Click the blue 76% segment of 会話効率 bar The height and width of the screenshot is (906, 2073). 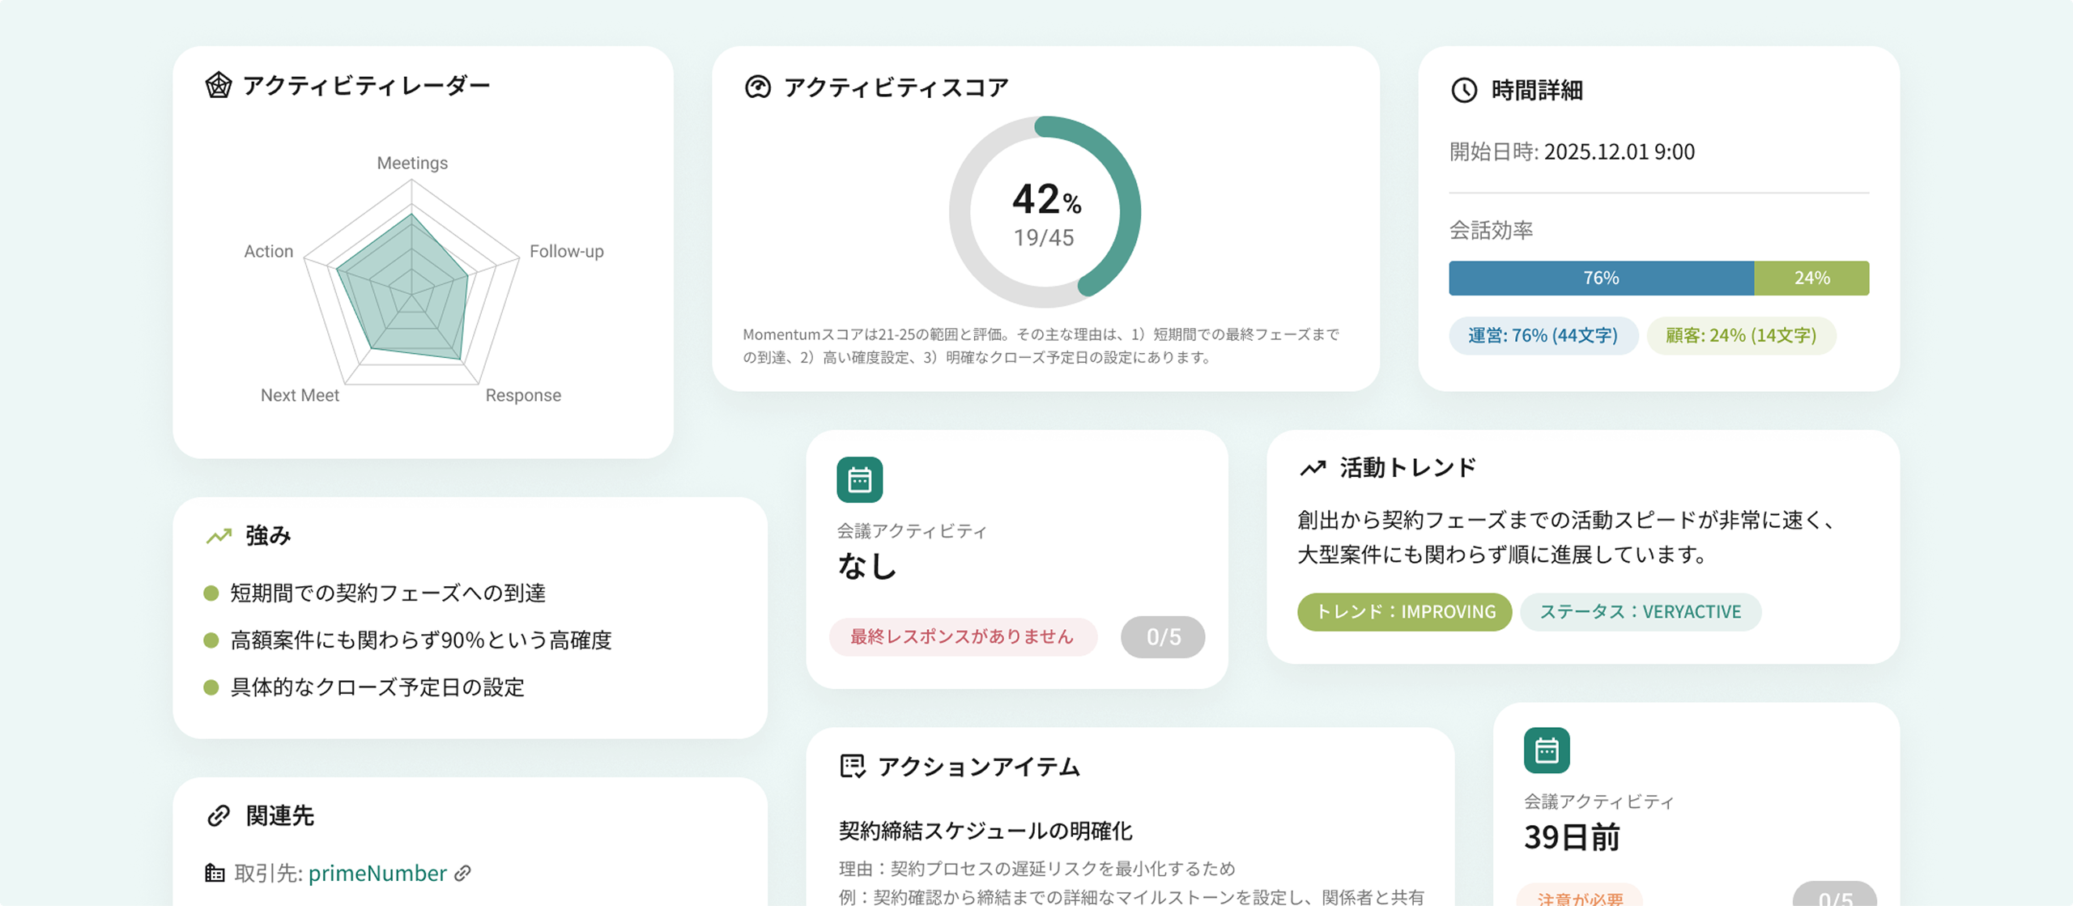click(x=1600, y=279)
